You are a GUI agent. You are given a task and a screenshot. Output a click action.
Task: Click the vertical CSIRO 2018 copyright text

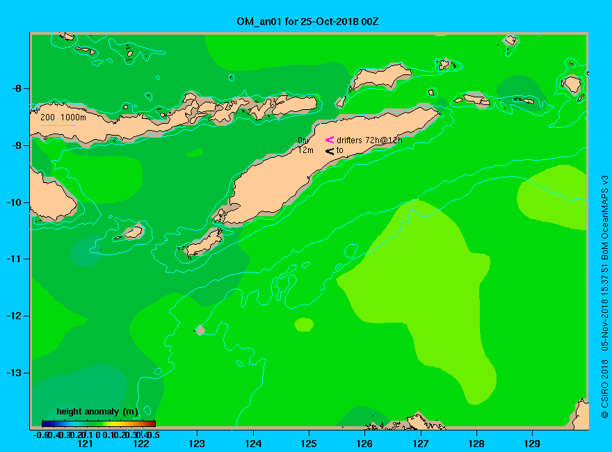coord(604,297)
